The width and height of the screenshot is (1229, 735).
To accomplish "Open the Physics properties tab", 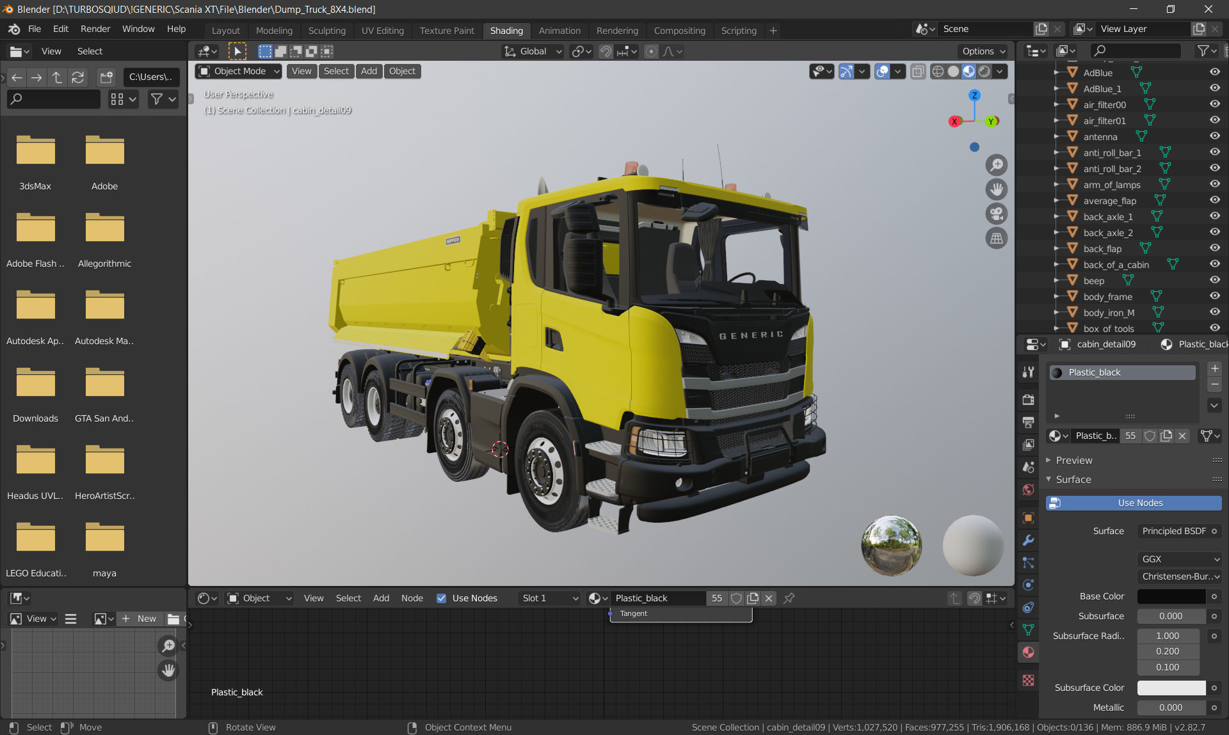I will pyautogui.click(x=1028, y=585).
